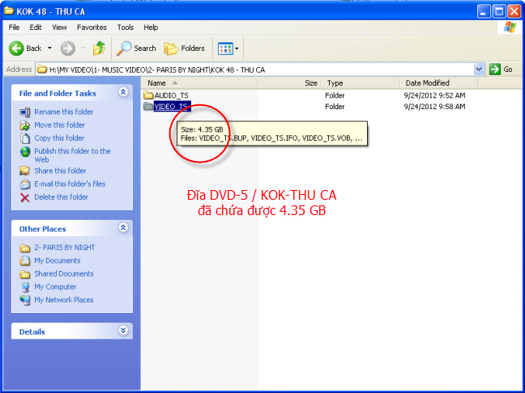525x393 pixels.
Task: Click Publish this folder to the Web
Action: (72, 155)
